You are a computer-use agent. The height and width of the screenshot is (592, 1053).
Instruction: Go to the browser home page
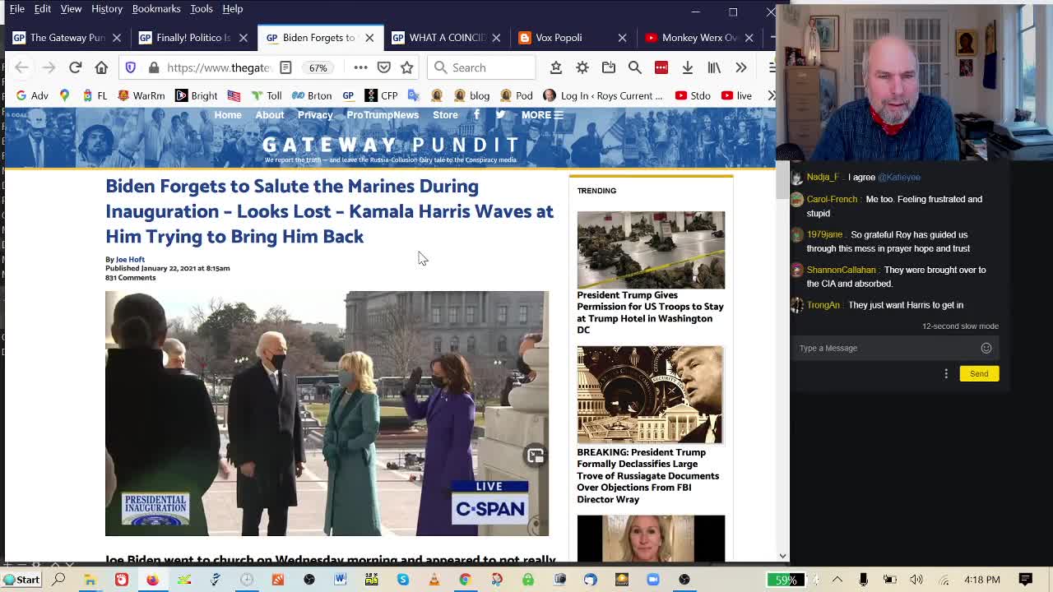[101, 67]
